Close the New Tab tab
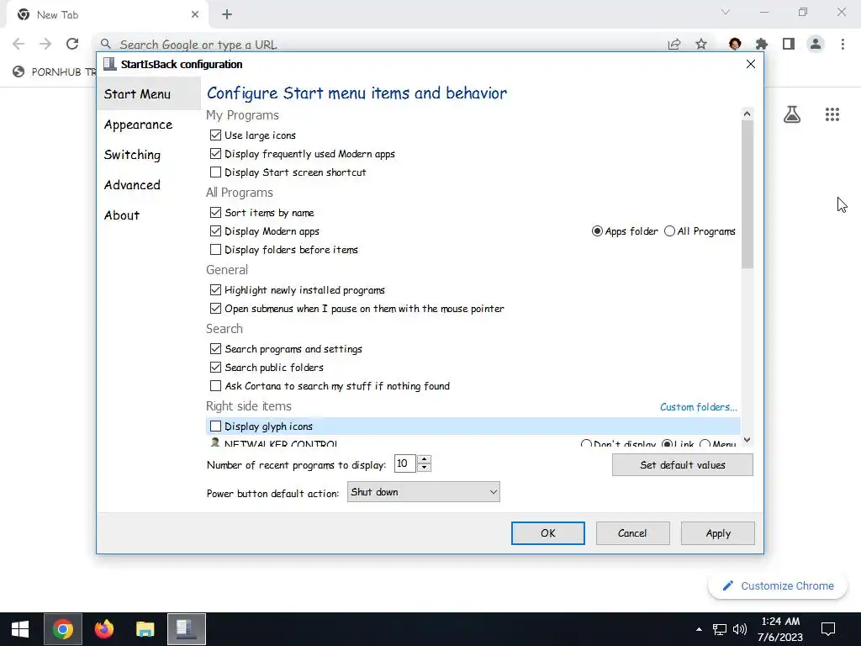The image size is (861, 646). pos(195,15)
